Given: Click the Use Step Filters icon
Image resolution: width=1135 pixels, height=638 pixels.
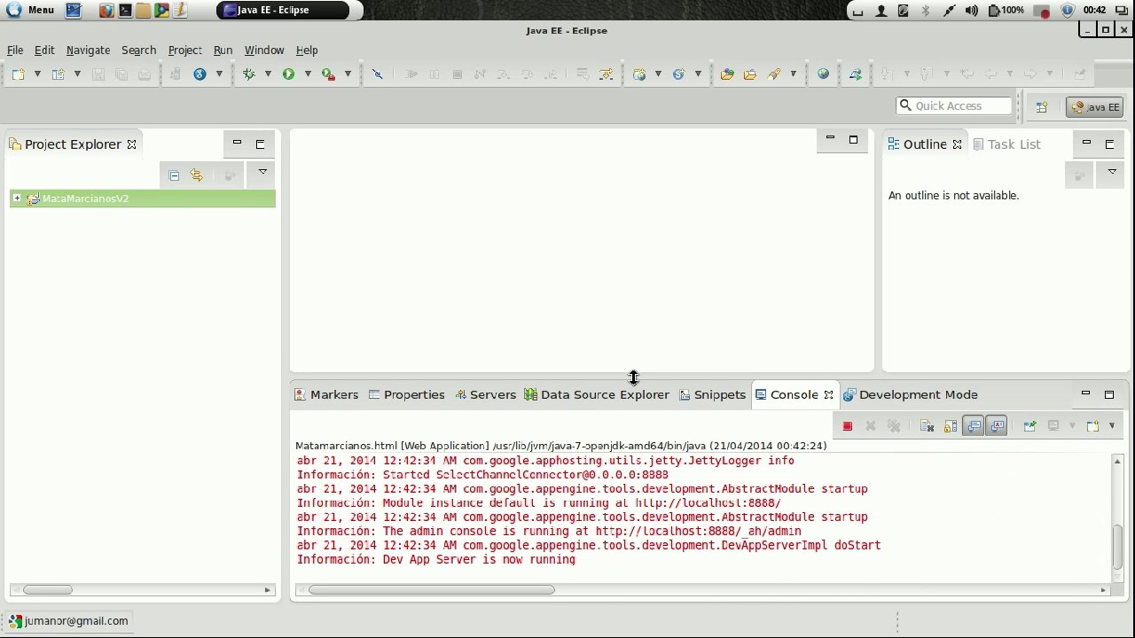Looking at the screenshot, I should click(x=607, y=74).
